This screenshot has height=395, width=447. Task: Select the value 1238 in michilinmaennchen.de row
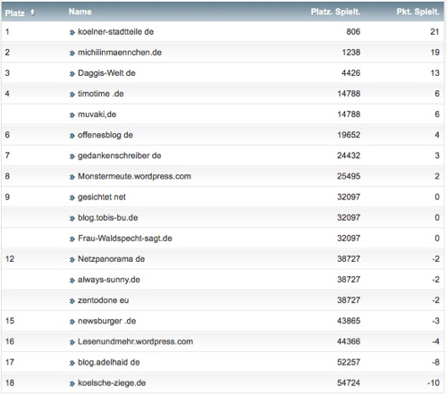(x=351, y=53)
